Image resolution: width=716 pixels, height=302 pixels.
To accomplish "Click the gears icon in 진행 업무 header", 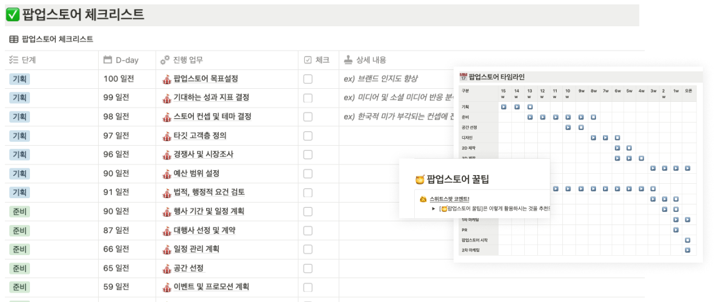I will [x=165, y=60].
